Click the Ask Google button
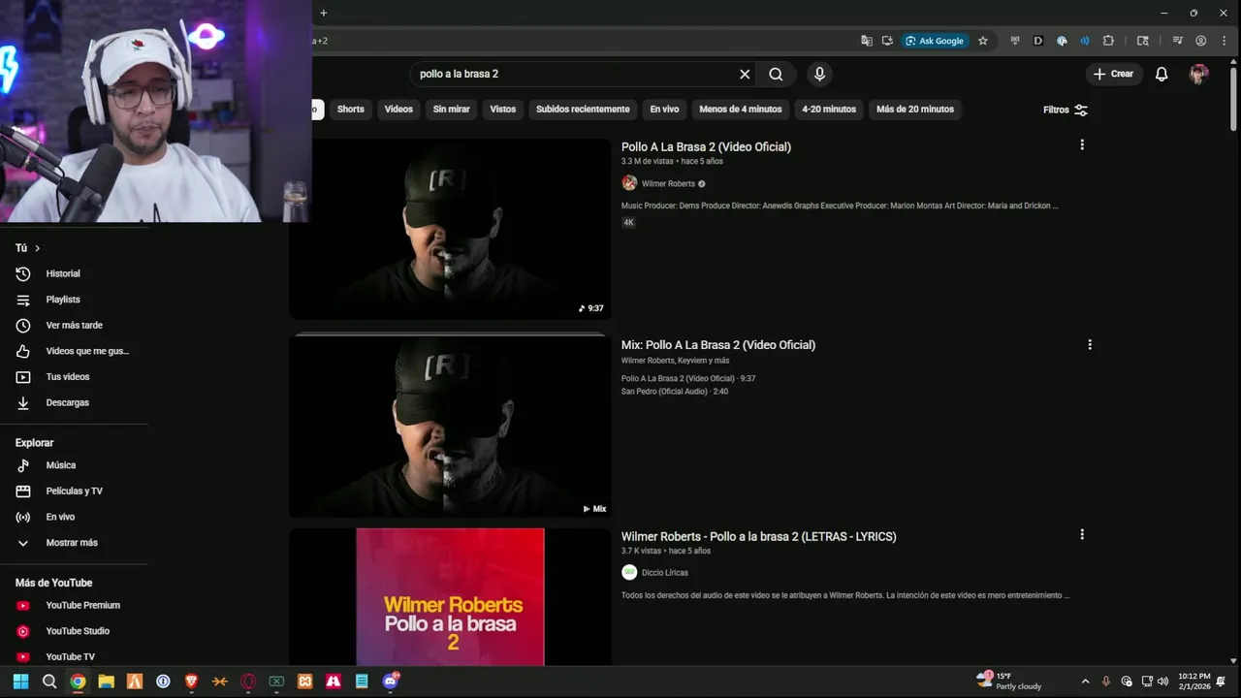The height and width of the screenshot is (698, 1241). pyautogui.click(x=935, y=41)
